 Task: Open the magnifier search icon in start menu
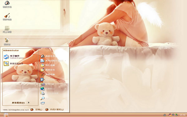pyautogui.click(x=42, y=98)
